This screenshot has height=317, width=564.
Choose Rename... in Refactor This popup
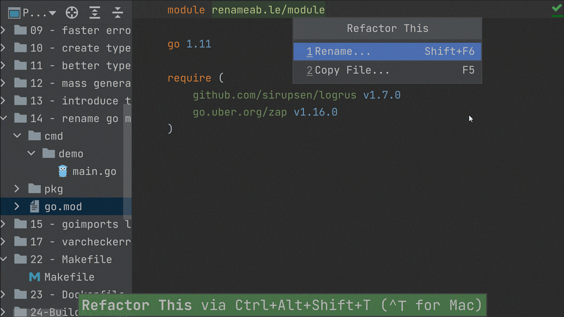click(x=387, y=52)
